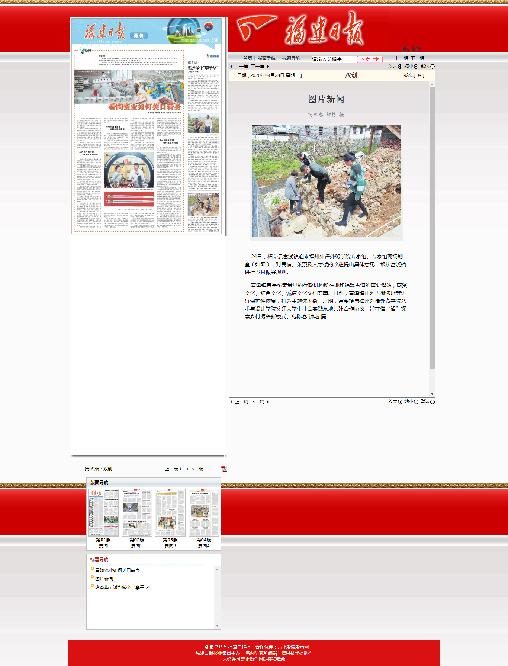Select 默认 default size circle above the article

click(x=432, y=67)
